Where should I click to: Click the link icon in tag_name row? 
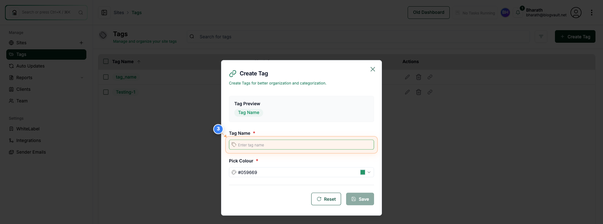pos(430,77)
